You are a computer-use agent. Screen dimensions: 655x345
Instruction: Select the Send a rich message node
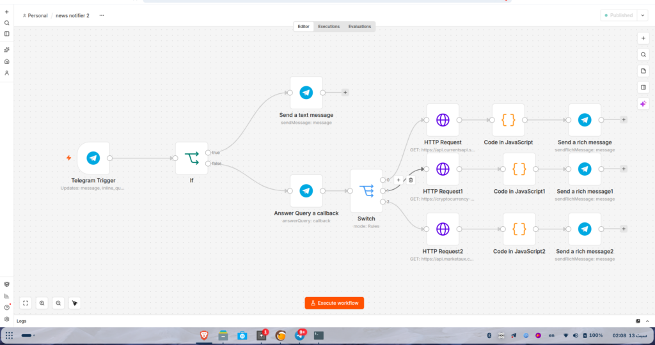coord(585,120)
